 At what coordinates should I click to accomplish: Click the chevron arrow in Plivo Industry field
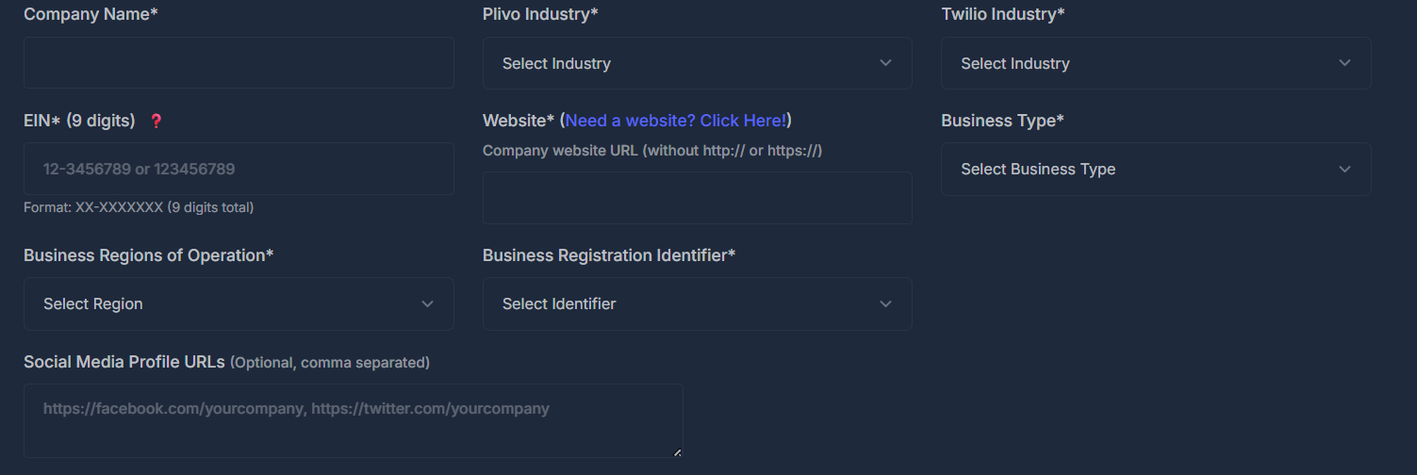click(x=885, y=63)
